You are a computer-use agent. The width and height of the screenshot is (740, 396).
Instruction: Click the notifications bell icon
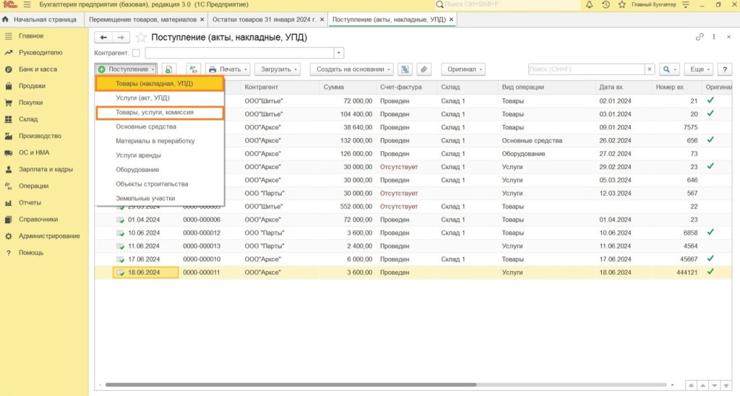(x=590, y=5)
